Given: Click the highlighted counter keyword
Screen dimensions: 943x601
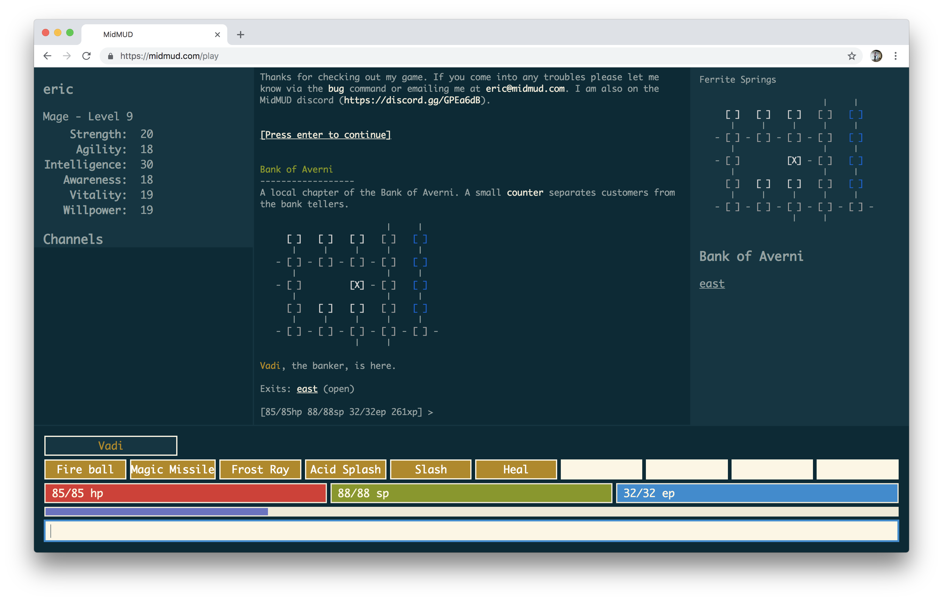Looking at the screenshot, I should (525, 192).
